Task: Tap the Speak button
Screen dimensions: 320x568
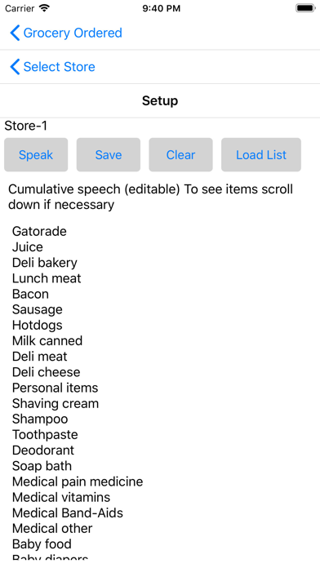Action: (36, 155)
